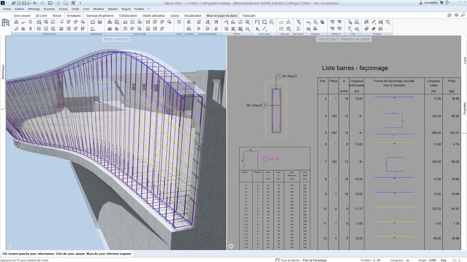Click the '200 HAep.25' label in section drawing
Image resolution: width=467 pixels, height=262 pixels.
[254, 105]
